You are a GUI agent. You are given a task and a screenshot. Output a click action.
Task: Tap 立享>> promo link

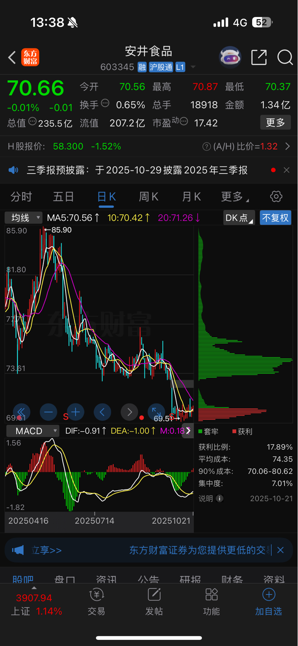click(x=47, y=550)
